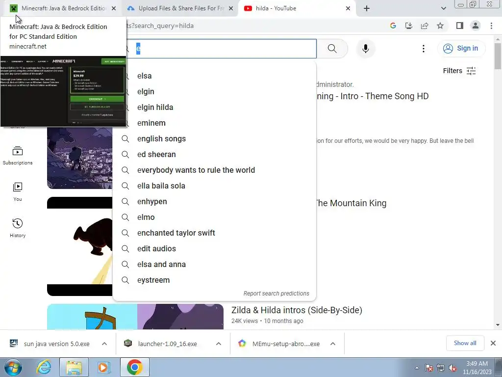
Task: Toggle the Chrome side panel
Action: click(460, 26)
